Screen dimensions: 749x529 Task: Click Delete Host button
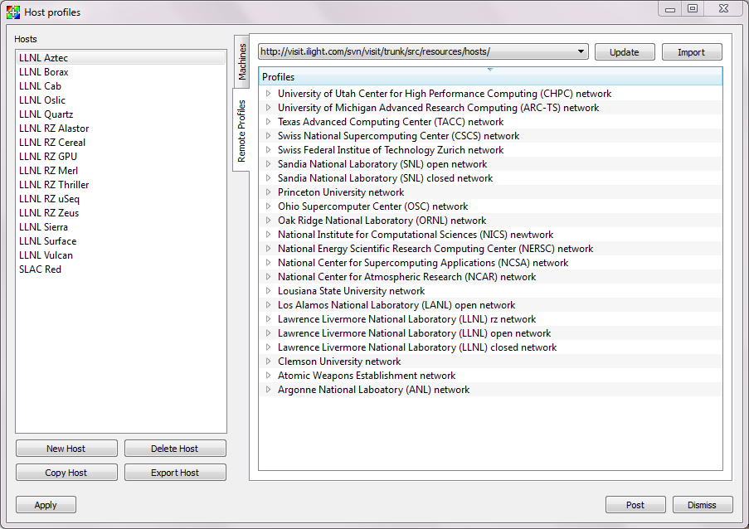175,449
